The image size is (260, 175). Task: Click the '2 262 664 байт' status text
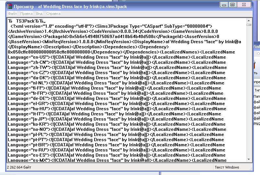coord(19,167)
